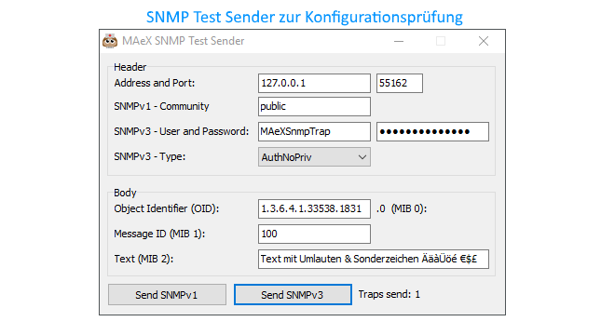Click the Text MIB 2 input field
The image size is (601, 335).
pyautogui.click(x=374, y=260)
